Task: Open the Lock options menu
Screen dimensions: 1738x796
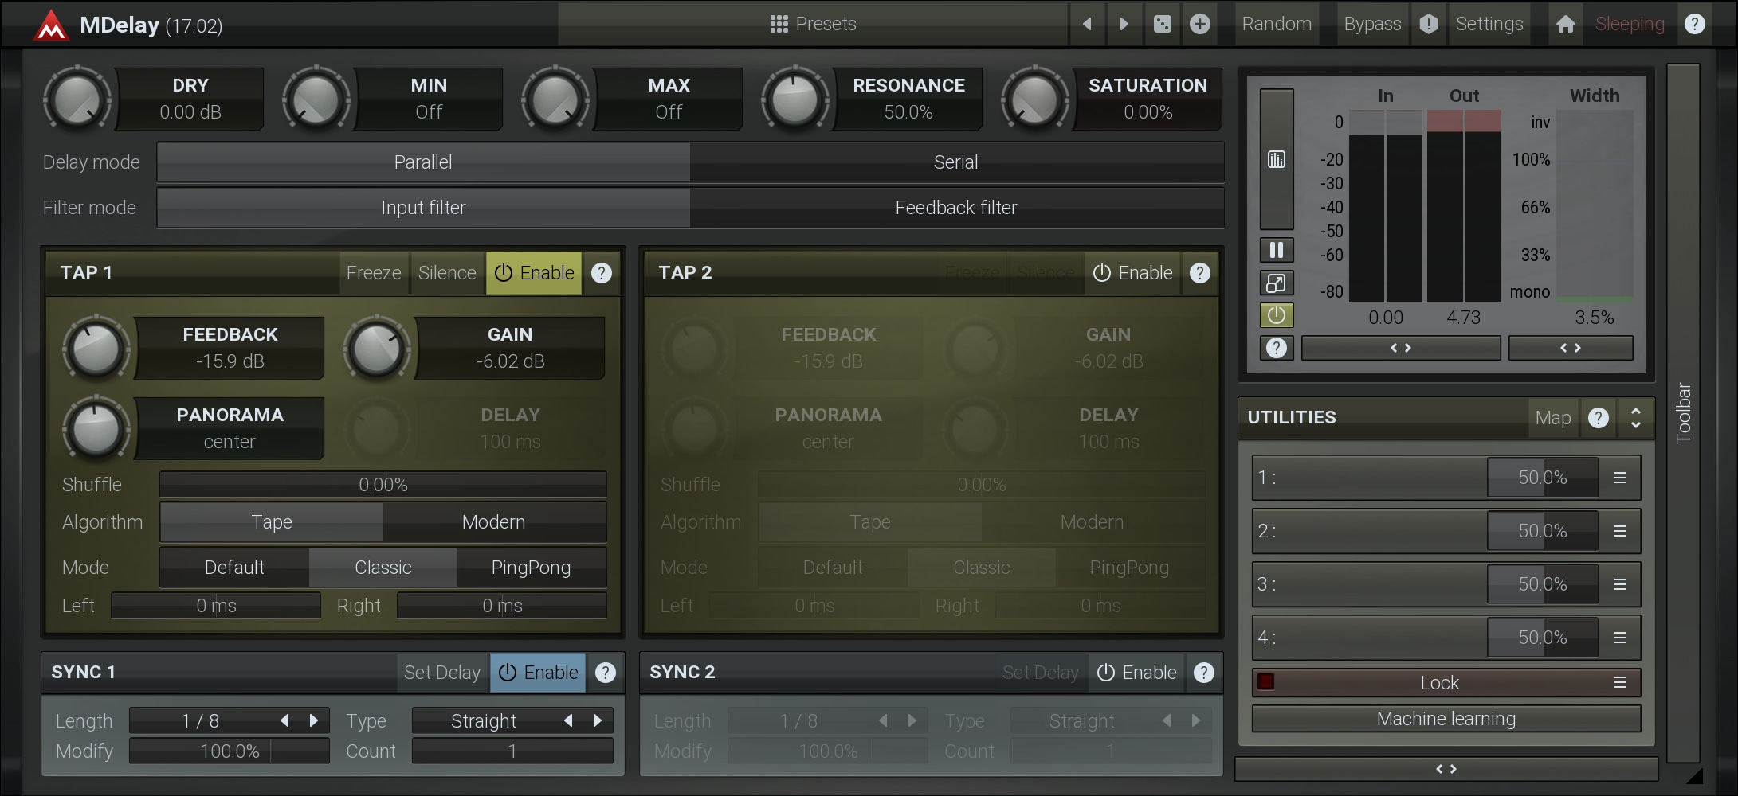Action: 1619,682
